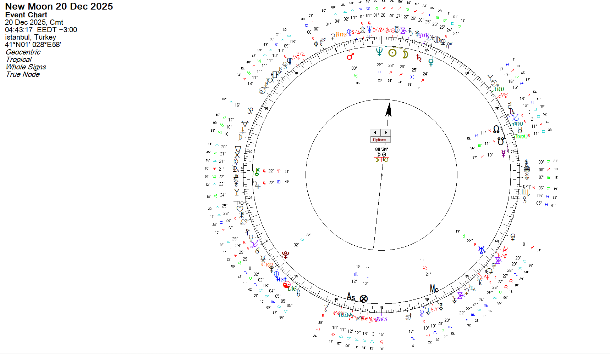
Task: Select the teal Venus glyph
Action: [431, 62]
